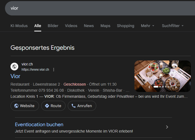This screenshot has width=195, height=140.
Task: Click the directions icon in Route button
Action: click(47, 106)
